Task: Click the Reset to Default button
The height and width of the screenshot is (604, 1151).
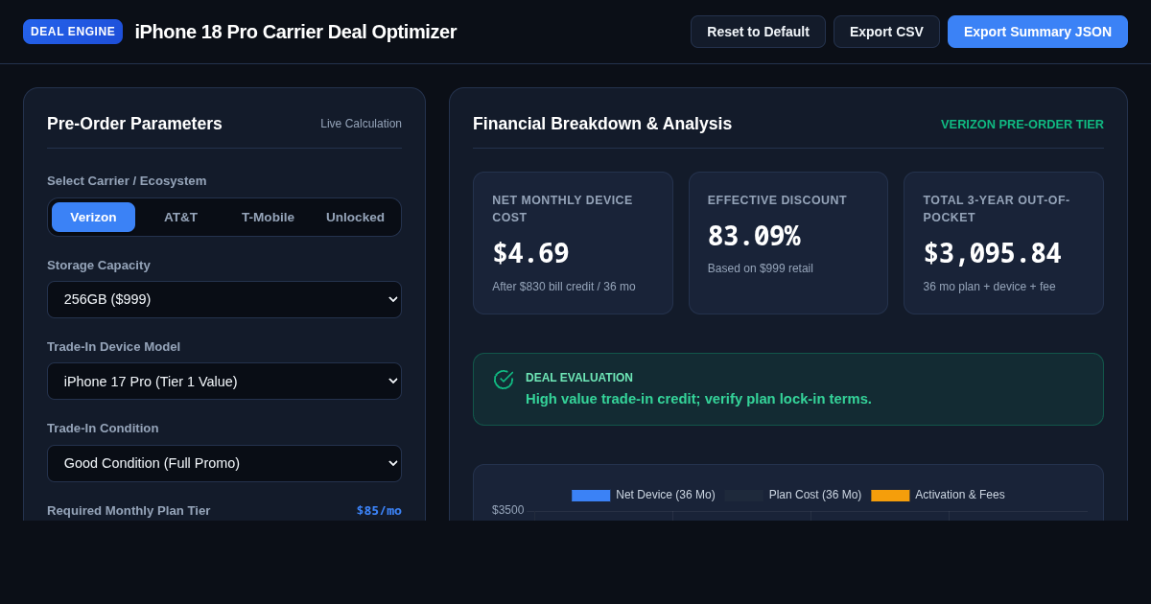Action: click(x=758, y=32)
